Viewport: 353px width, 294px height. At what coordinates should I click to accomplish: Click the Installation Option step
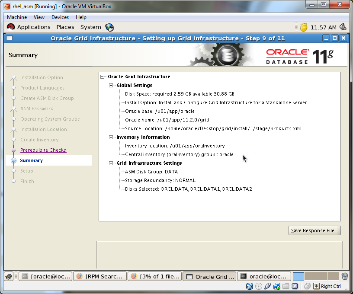tap(42, 77)
